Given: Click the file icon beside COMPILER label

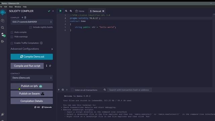Looking at the screenshot, I should coord(25,17).
